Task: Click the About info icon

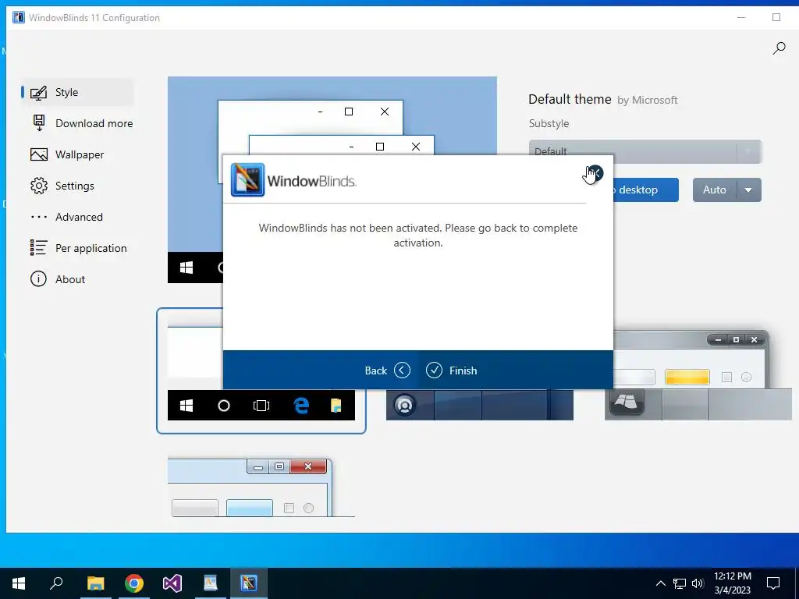Action: click(x=39, y=279)
